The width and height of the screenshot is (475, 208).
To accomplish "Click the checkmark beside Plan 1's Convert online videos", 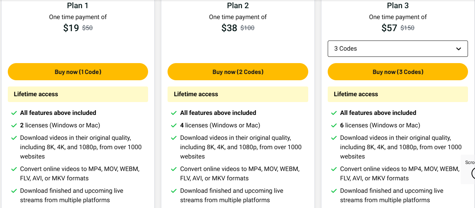I will coord(14,169).
